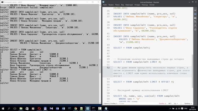Click the 'LIMIT 4 OFFSET 4' statement in editor
Viewport: 198px width, 111px height.
pyautogui.click(x=144, y=82)
